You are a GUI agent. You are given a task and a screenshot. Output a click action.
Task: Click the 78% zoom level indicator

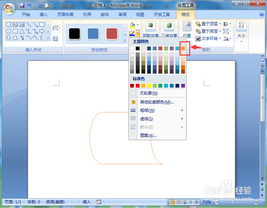[x=207, y=202]
